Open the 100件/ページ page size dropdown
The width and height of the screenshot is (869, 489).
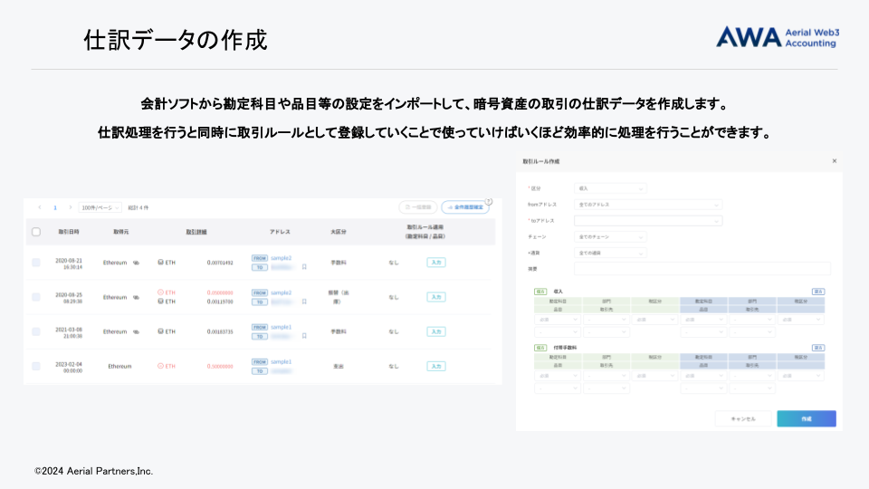coord(100,207)
